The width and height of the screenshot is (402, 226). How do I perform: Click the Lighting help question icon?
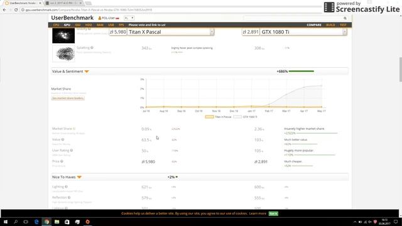pyautogui.click(x=66, y=187)
